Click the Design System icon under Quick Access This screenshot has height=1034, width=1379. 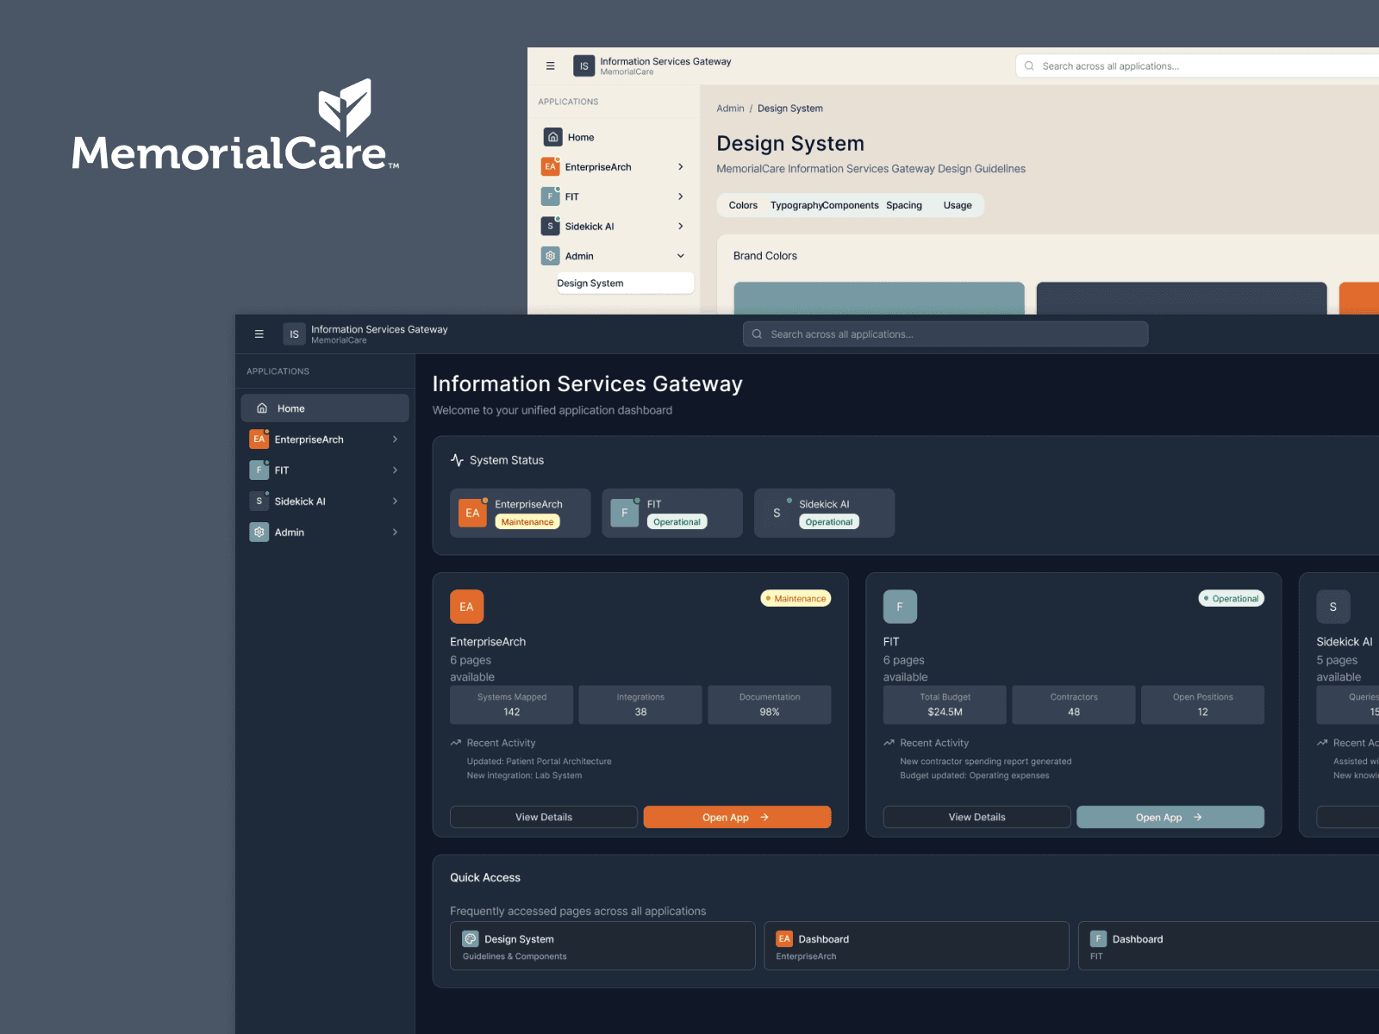tap(471, 938)
